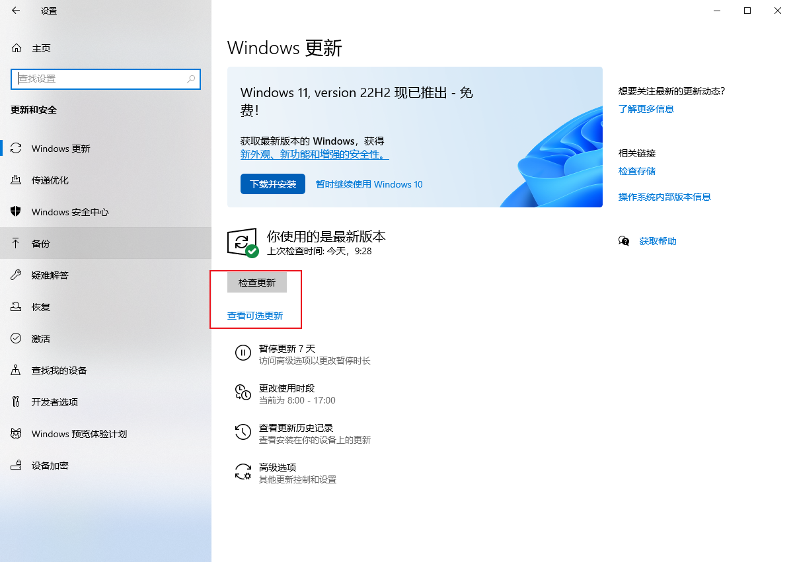Open the 激活 page

pos(46,338)
